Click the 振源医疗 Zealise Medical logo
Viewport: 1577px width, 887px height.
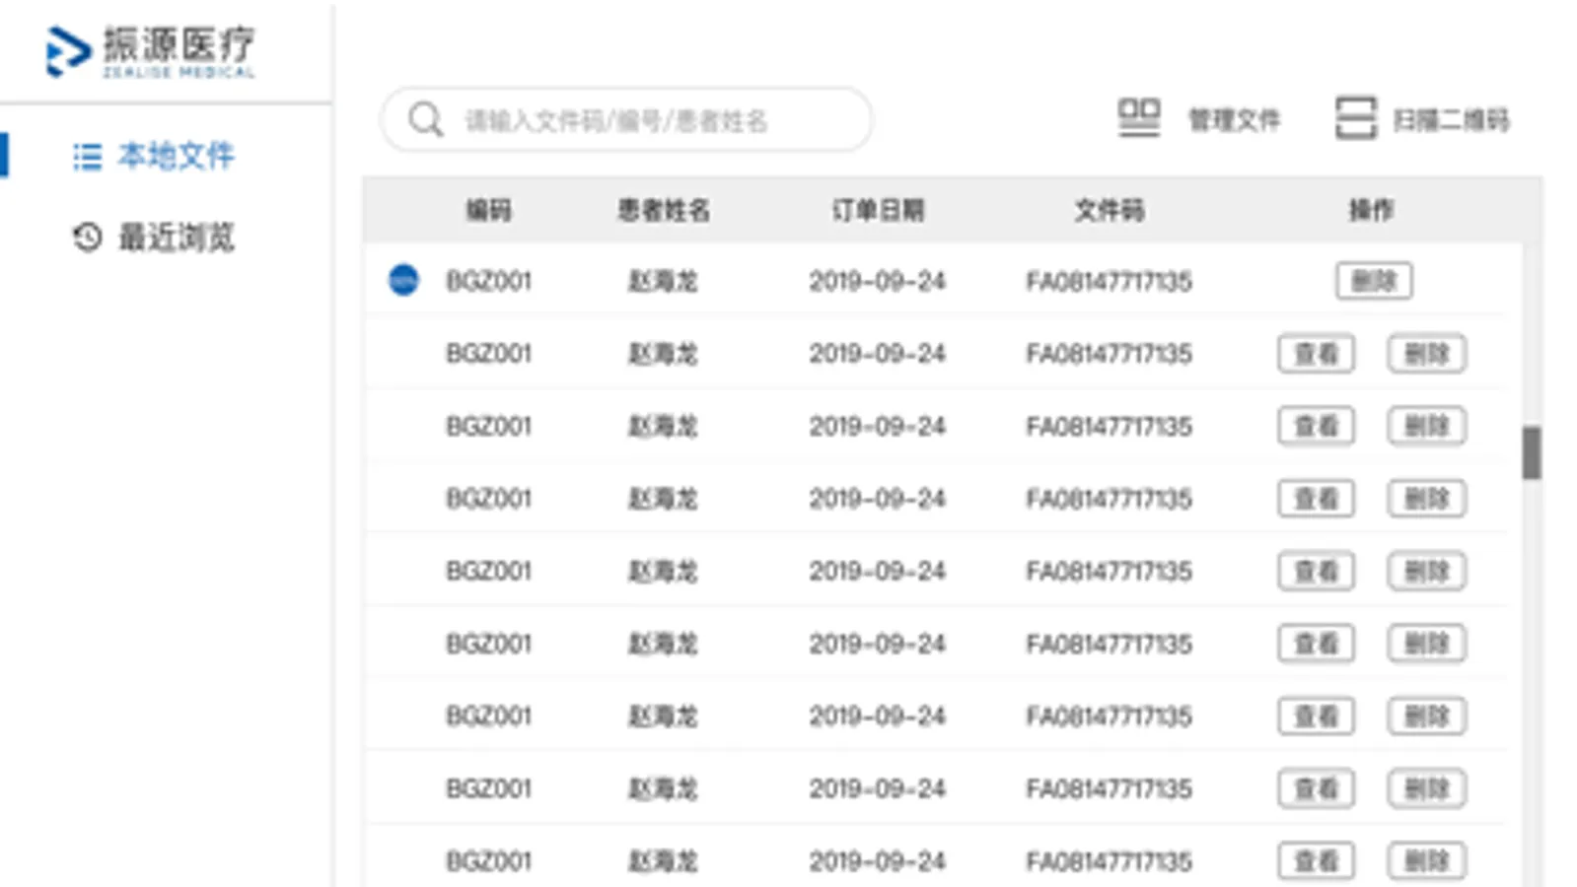tap(150, 51)
